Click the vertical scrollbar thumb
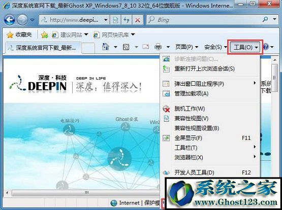 coord(274,78)
